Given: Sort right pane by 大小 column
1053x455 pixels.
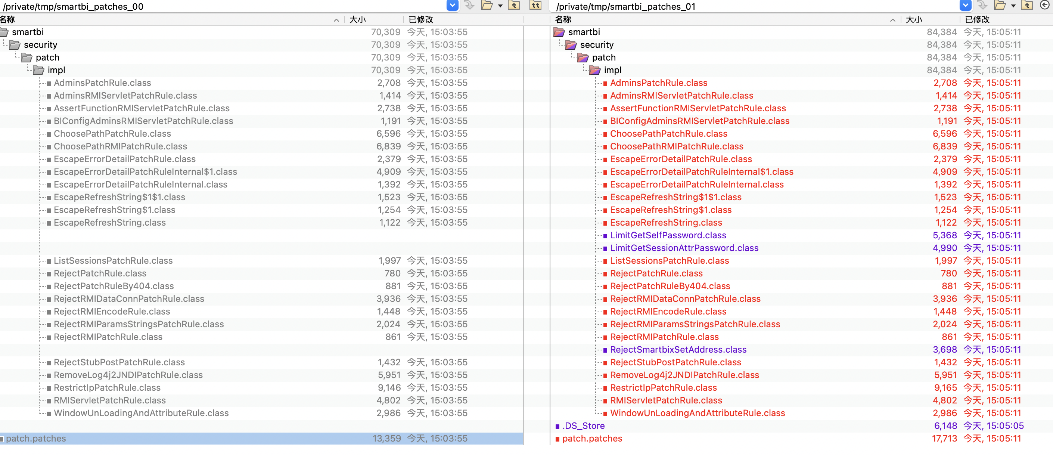Looking at the screenshot, I should click(931, 20).
